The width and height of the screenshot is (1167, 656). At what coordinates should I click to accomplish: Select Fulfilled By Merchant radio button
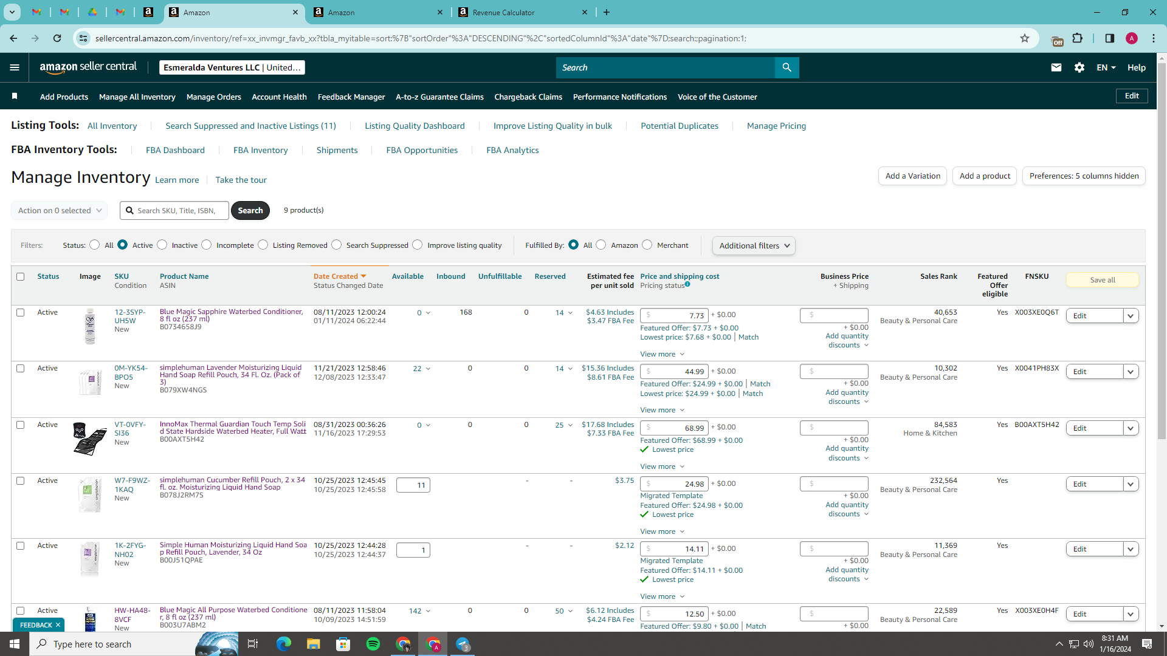pyautogui.click(x=647, y=245)
